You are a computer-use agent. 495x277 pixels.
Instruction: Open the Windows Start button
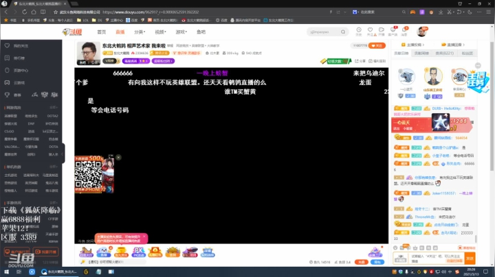pyautogui.click(x=6, y=272)
